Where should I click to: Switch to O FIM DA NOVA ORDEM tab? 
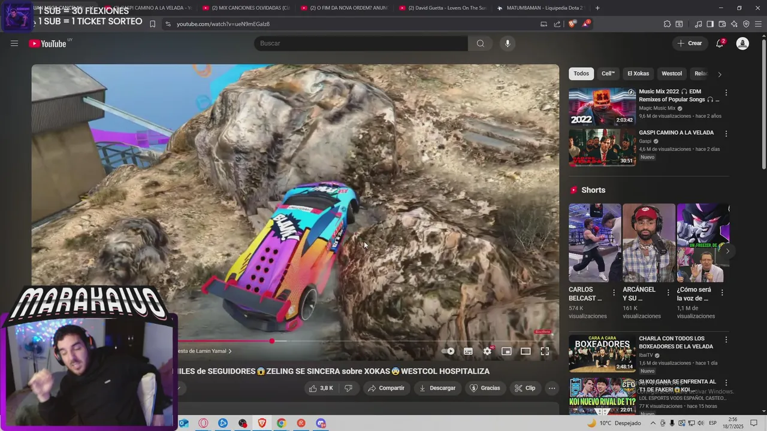click(x=344, y=8)
